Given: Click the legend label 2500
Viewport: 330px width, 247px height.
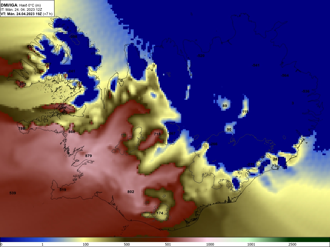Looking at the screenshot, I should point(292,244).
